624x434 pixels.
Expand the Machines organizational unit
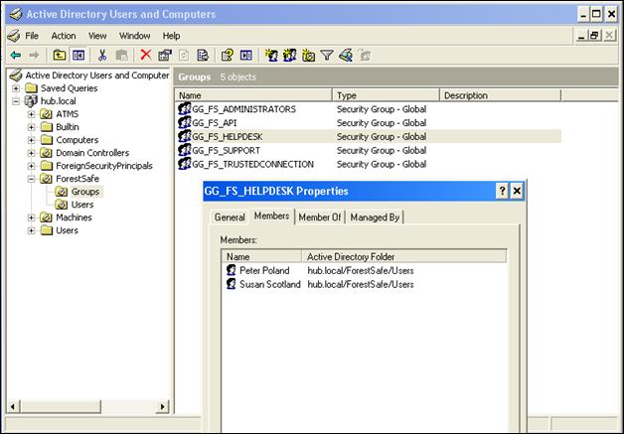[x=31, y=217]
